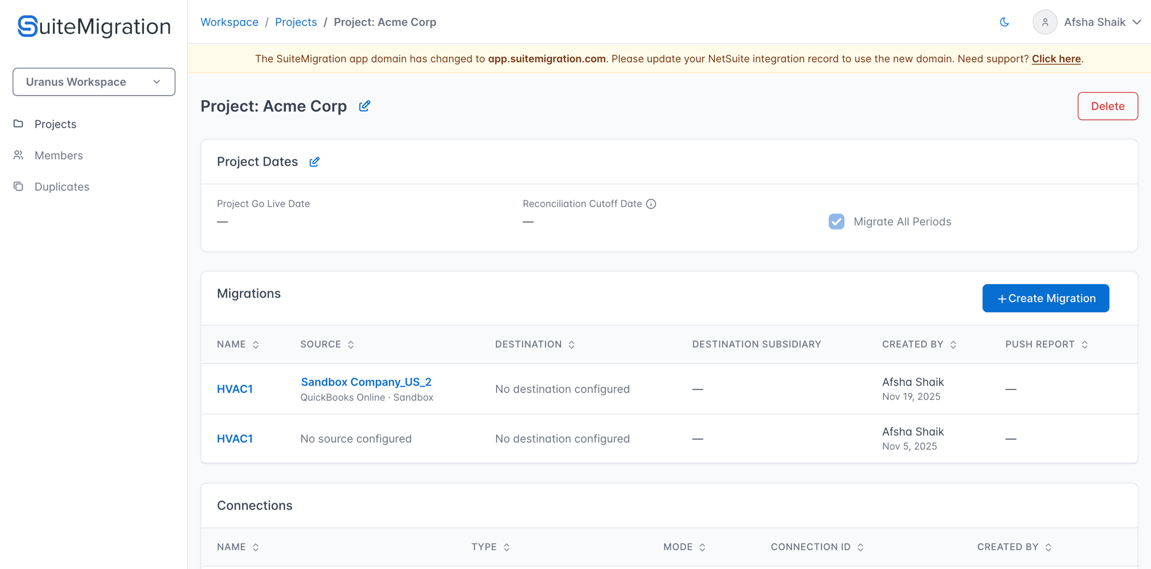The width and height of the screenshot is (1151, 569).
Task: Click Project Go Live Date label
Action: [263, 204]
